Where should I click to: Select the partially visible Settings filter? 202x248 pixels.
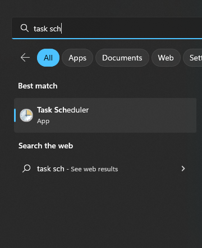click(193, 58)
